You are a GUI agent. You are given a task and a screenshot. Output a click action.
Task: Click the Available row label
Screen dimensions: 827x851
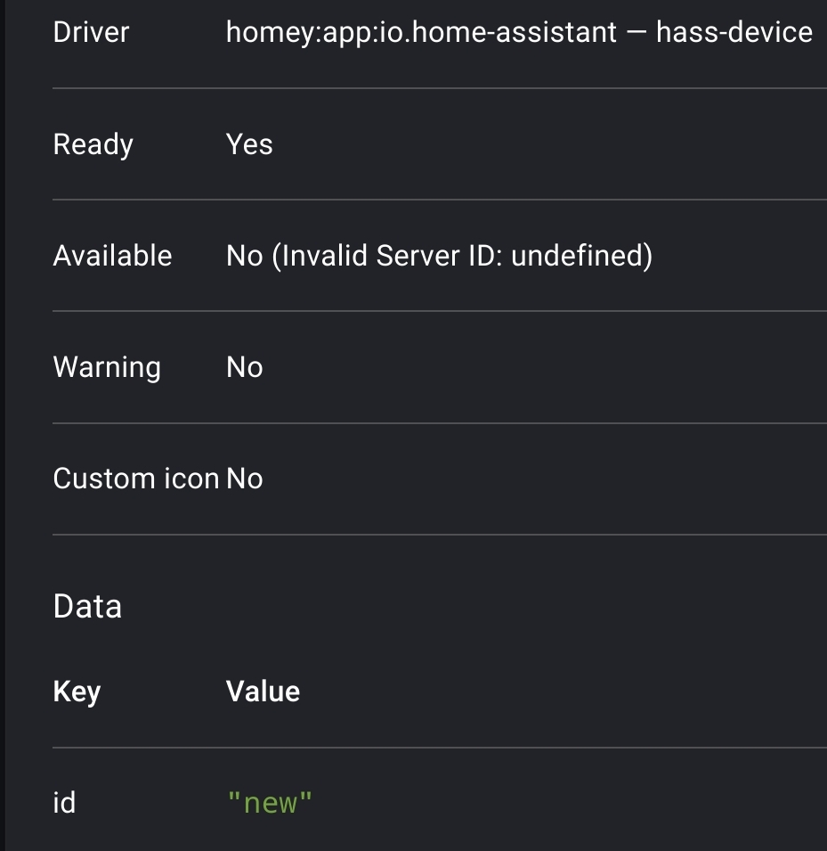coord(112,256)
